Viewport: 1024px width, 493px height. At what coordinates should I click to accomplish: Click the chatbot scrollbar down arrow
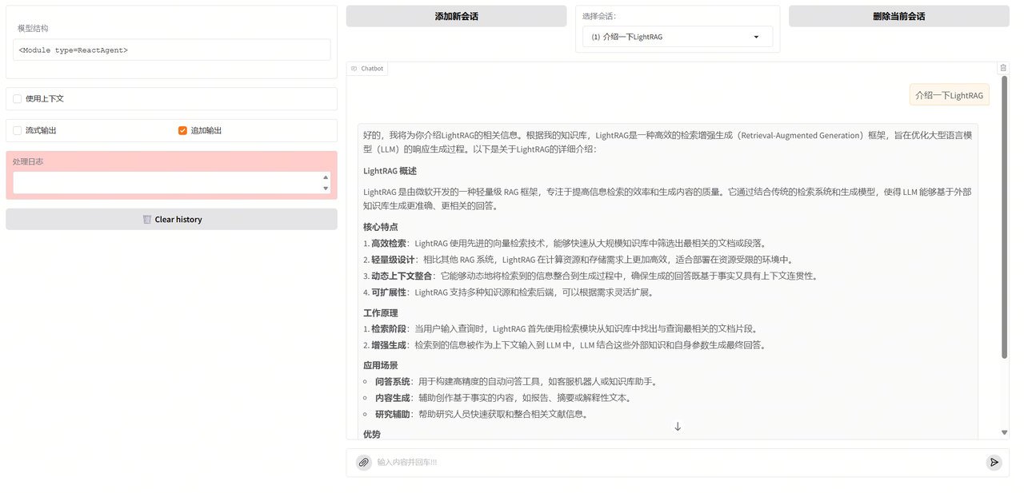[1005, 432]
